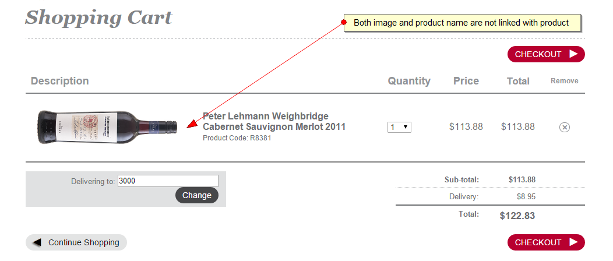The image size is (613, 261).
Task: Click the Quantity column header
Action: coord(409,81)
